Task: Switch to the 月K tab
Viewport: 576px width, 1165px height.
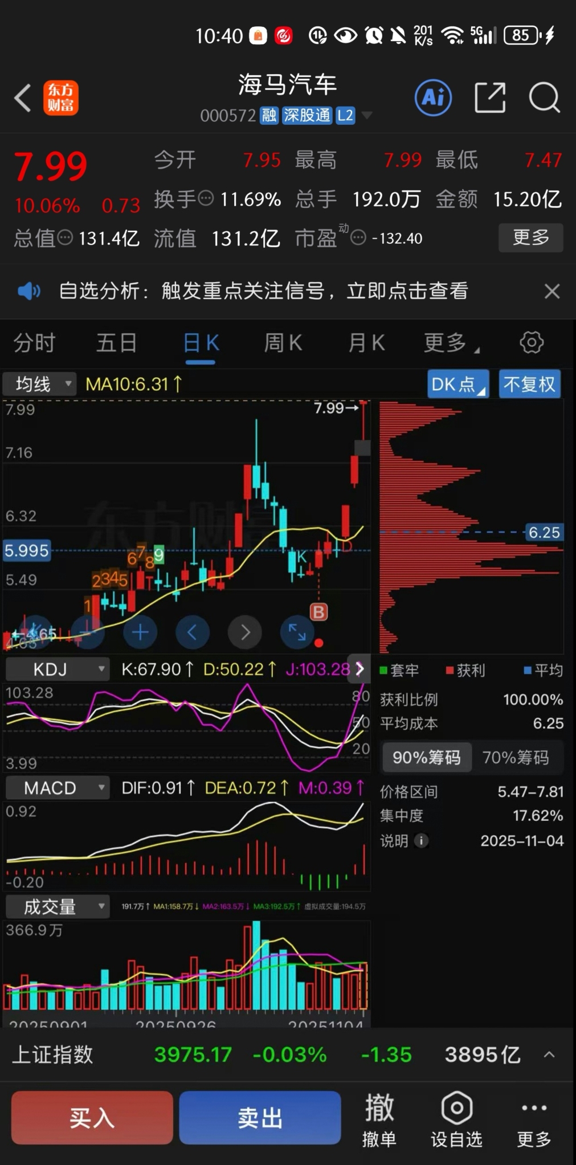Action: (x=366, y=343)
